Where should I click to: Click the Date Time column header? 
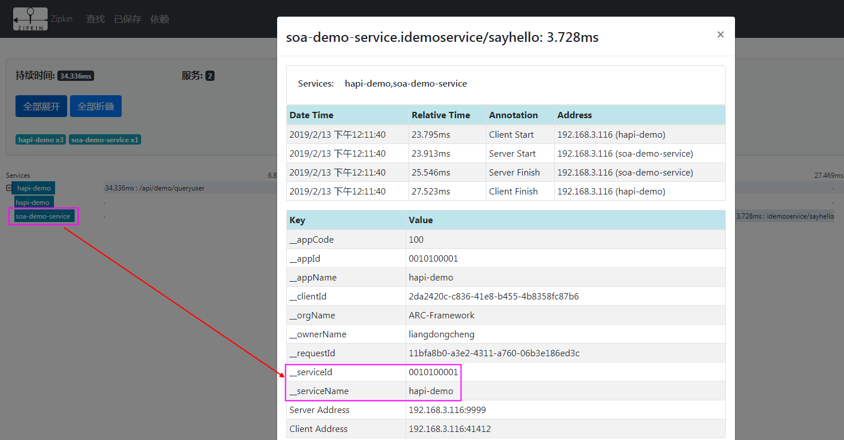tap(348, 115)
